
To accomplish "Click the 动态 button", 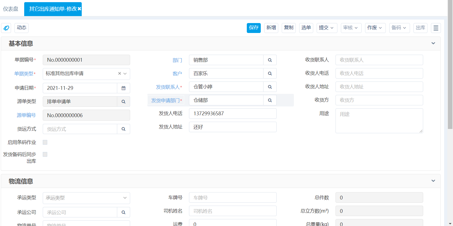I will click(x=22, y=28).
